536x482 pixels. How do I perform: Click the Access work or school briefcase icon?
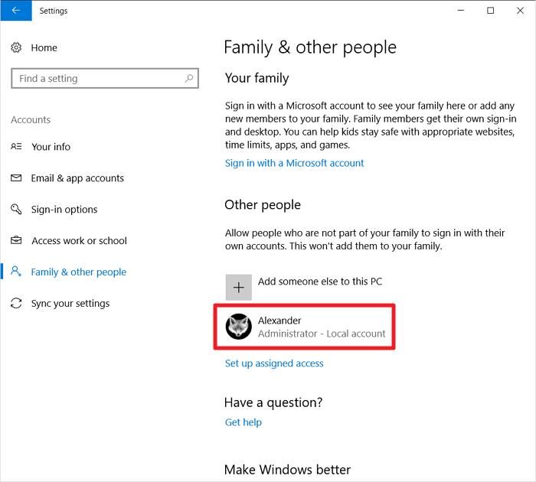point(16,241)
